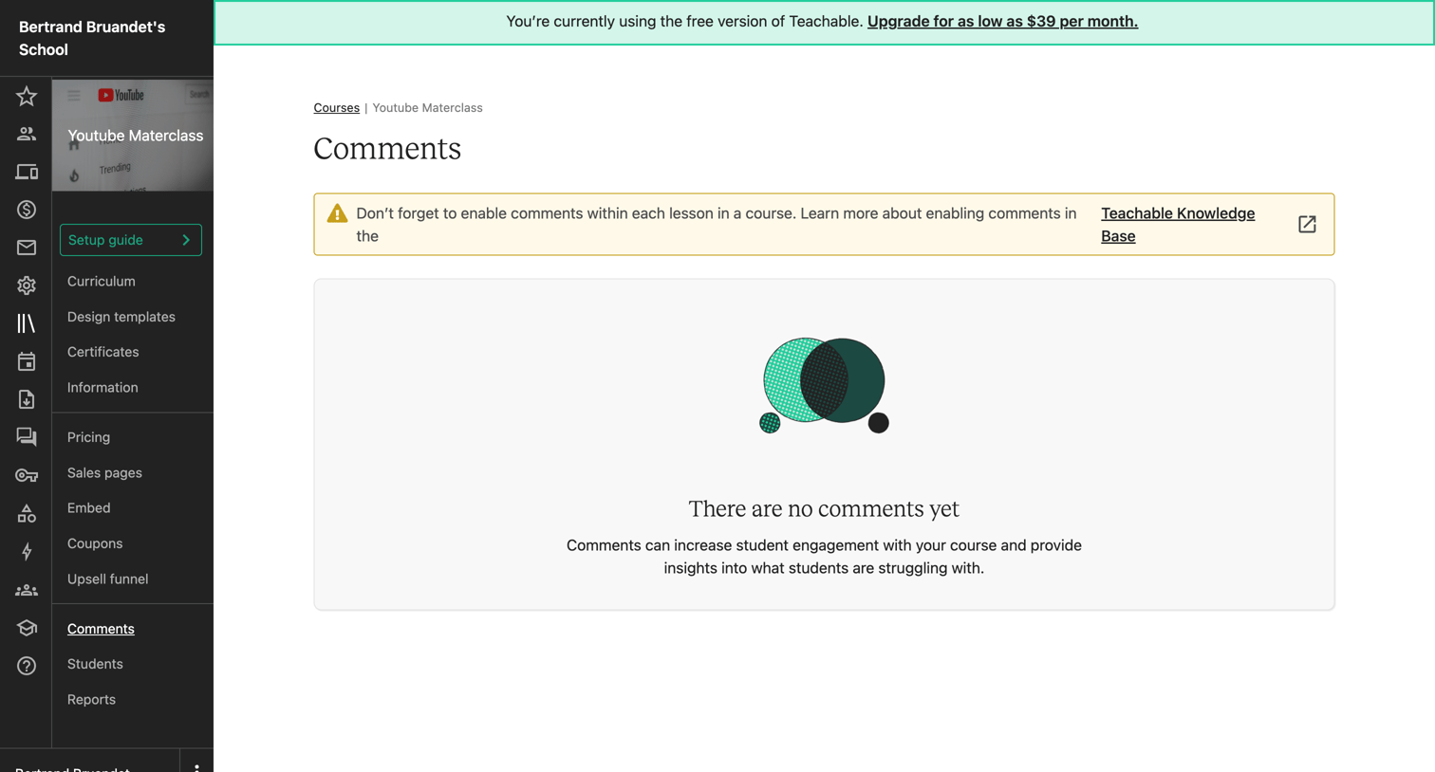
Task: Select Curriculum in the course menu
Action: click(x=102, y=281)
